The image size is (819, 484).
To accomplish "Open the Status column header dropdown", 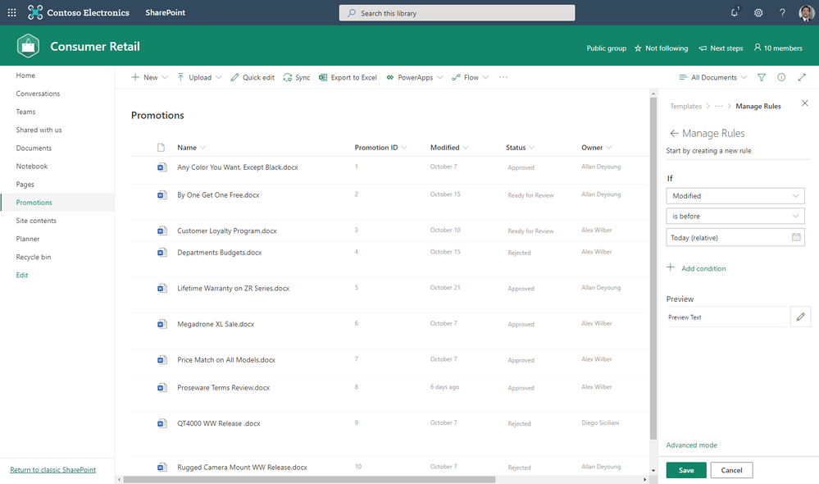I will pyautogui.click(x=531, y=148).
